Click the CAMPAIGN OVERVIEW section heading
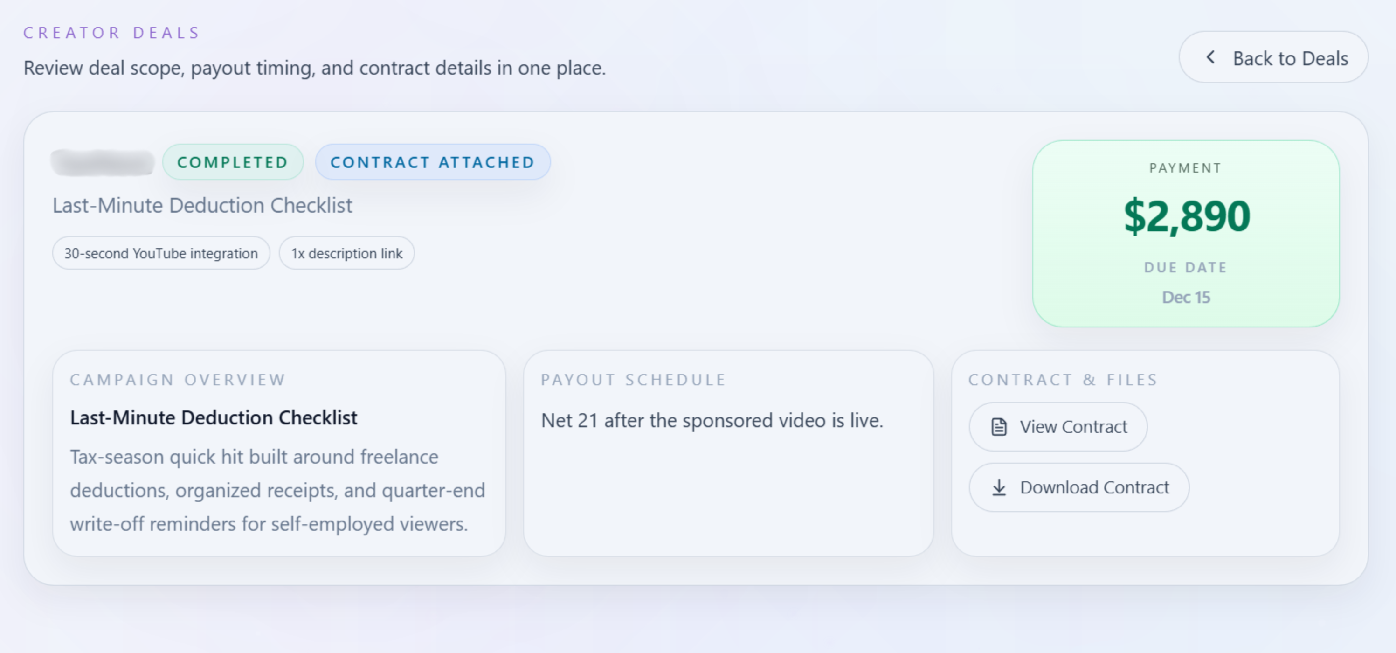Screen dimensions: 1396x653 point(177,379)
